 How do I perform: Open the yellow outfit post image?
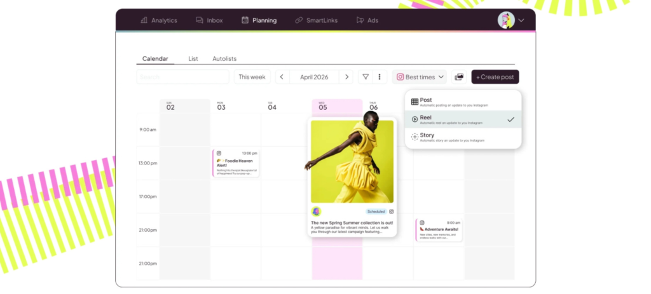[352, 161]
